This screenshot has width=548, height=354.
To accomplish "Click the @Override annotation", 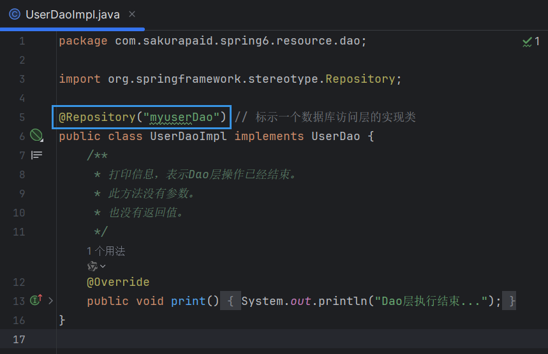I will pyautogui.click(x=118, y=282).
